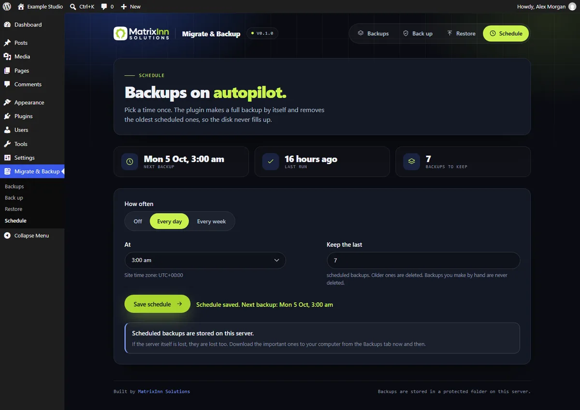Screen dimensions: 580x410
Task: Open the Ctrl+K search magnifier
Action: (x=72, y=7)
